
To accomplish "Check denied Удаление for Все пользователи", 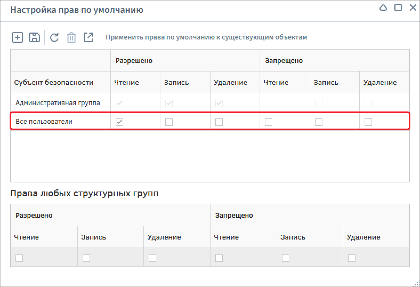I will (x=368, y=122).
